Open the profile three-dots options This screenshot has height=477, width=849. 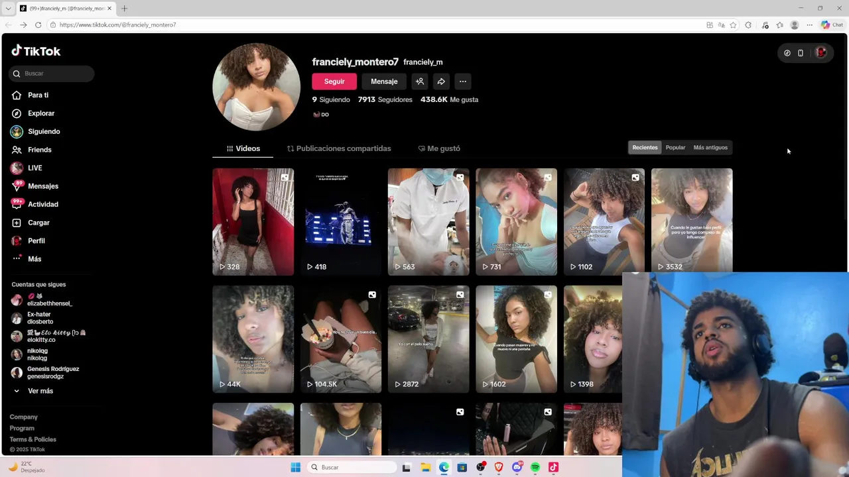(x=463, y=81)
